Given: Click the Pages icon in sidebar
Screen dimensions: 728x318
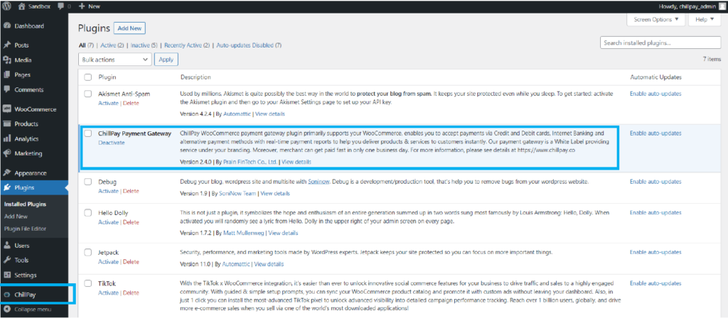Looking at the screenshot, I should (7, 75).
